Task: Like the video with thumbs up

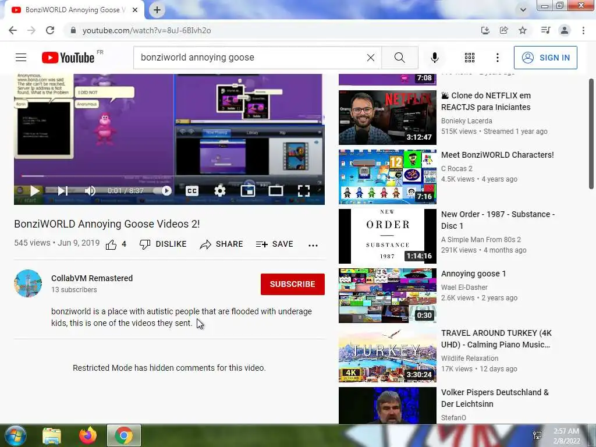Action: tap(111, 244)
